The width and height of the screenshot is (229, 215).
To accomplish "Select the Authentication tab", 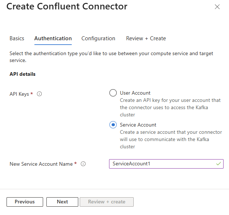I will pos(53,38).
